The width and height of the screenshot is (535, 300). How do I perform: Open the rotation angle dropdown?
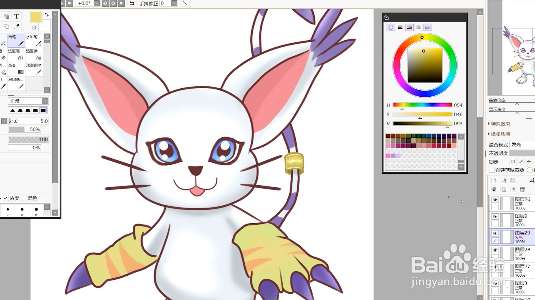coord(97,3)
